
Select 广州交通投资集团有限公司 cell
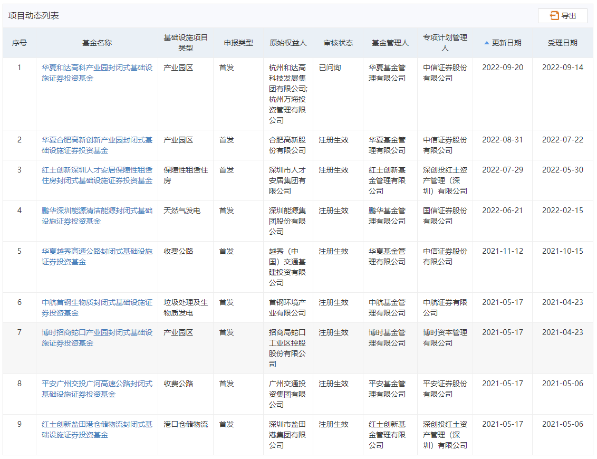click(x=287, y=394)
